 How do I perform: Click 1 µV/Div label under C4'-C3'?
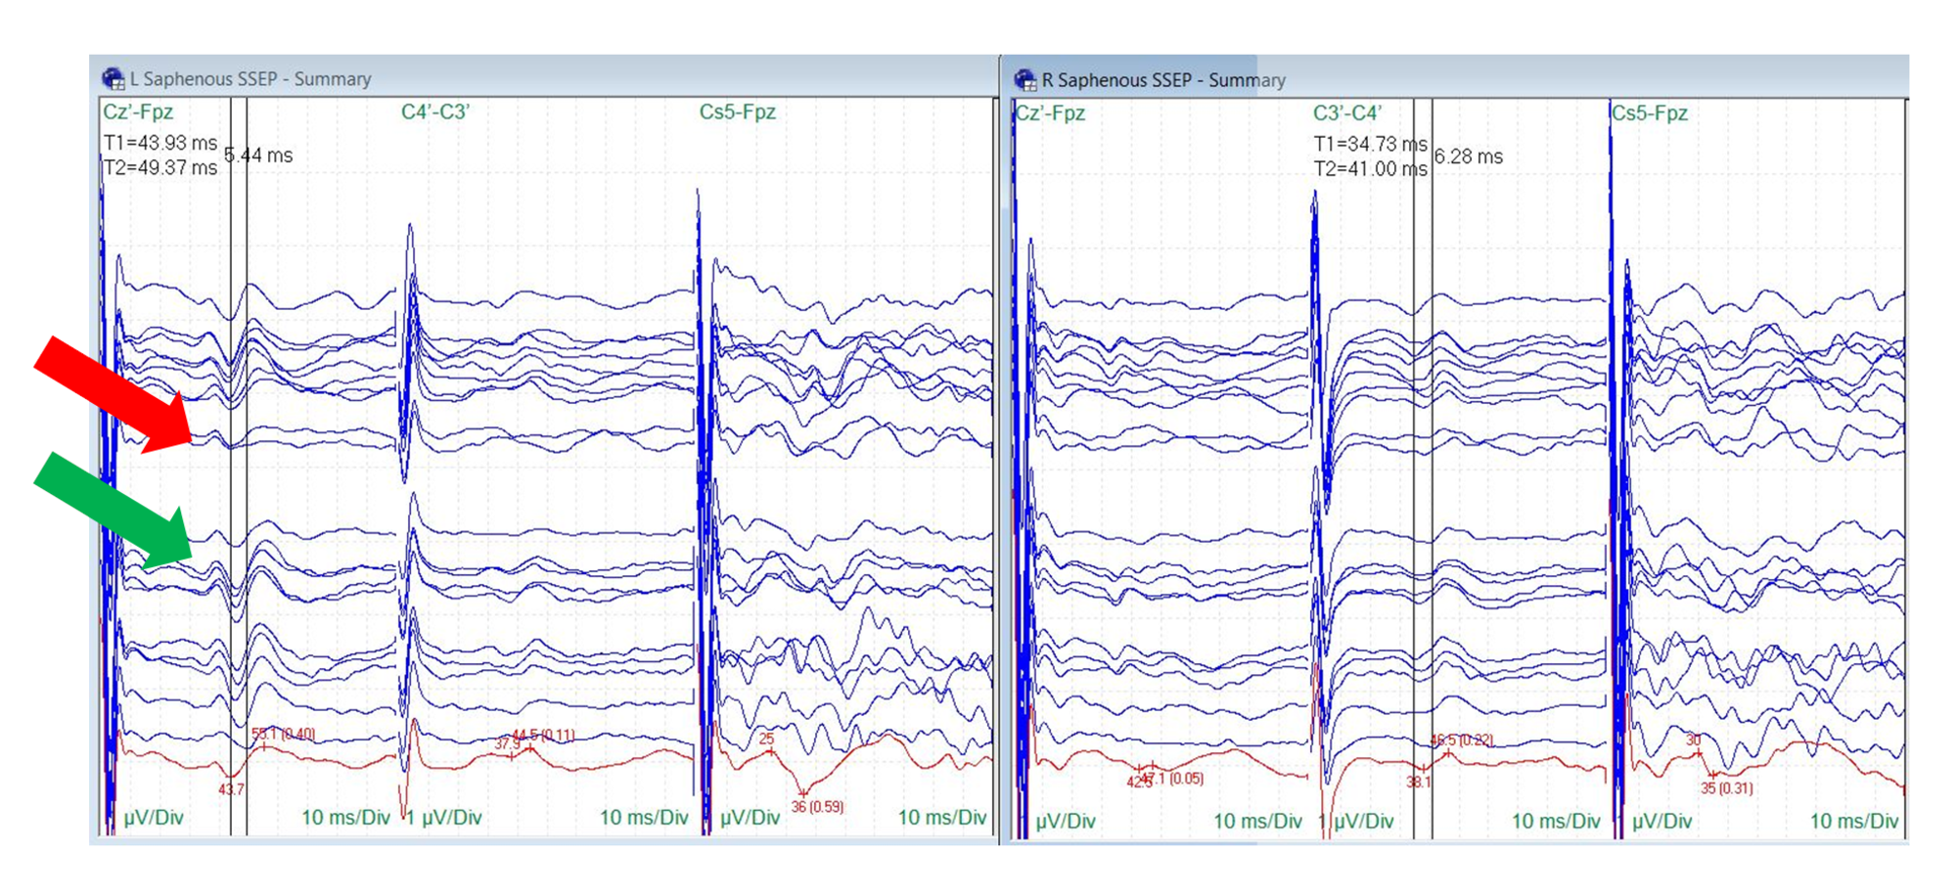click(444, 817)
